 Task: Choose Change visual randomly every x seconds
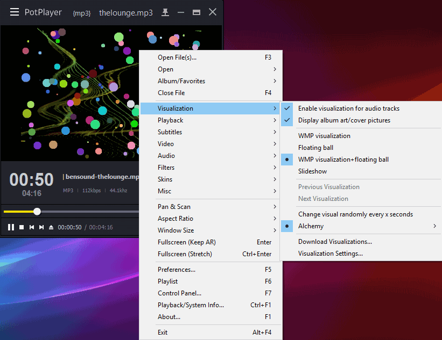pyautogui.click(x=361, y=214)
